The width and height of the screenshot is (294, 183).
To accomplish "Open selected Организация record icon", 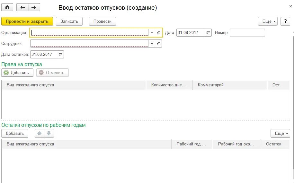I will (158, 33).
